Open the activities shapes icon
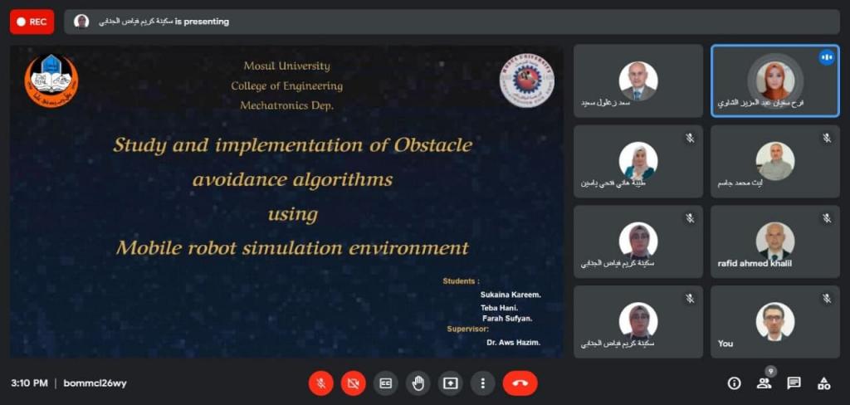850x405 pixels. coord(823,383)
